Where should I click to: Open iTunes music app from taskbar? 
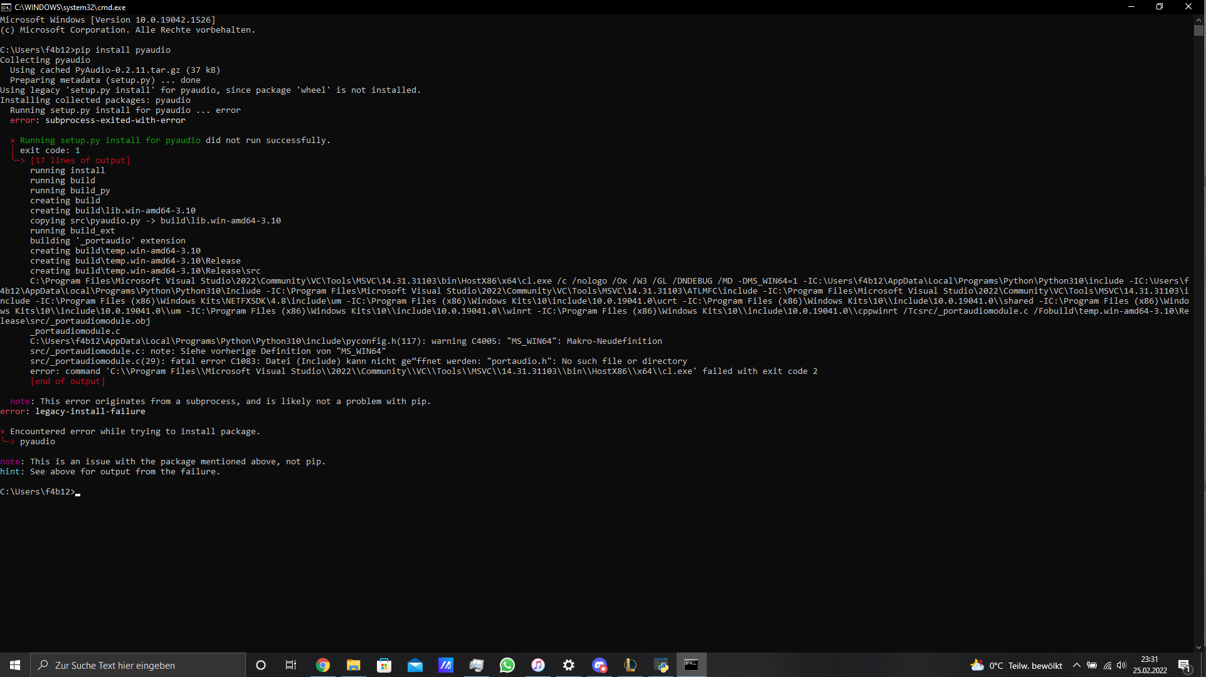(537, 665)
